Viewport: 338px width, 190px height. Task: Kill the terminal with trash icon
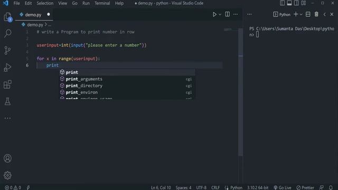[316, 14]
